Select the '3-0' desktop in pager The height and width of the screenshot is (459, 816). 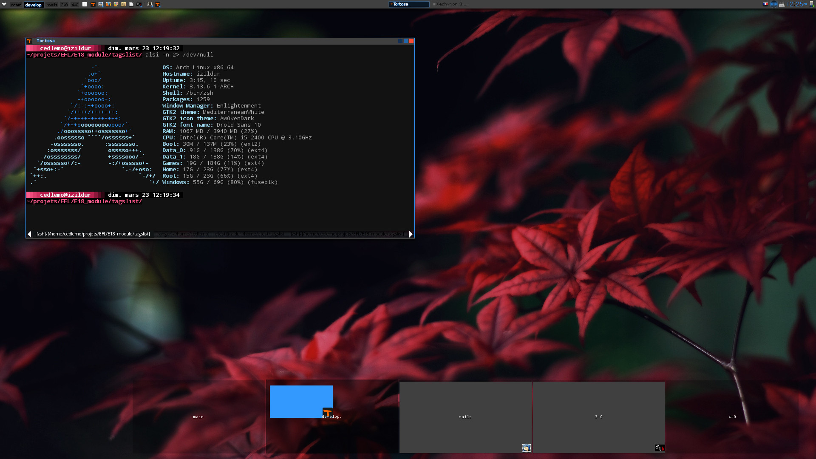(x=599, y=417)
